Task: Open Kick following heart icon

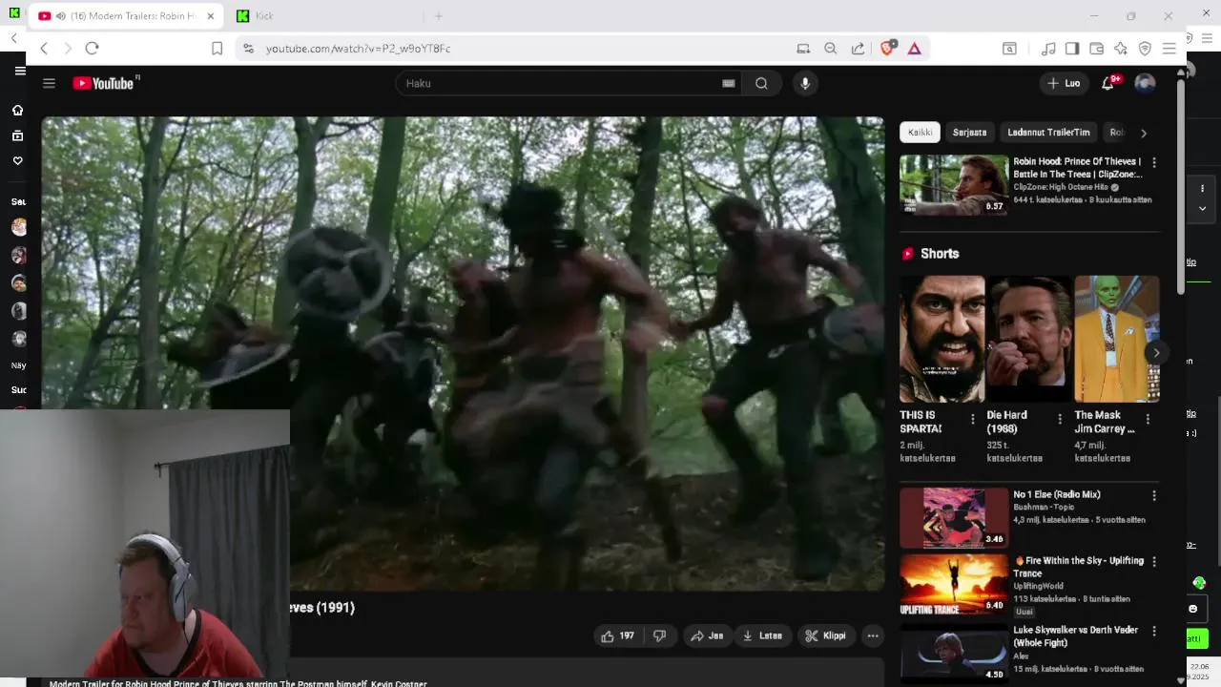Action: 17,160
